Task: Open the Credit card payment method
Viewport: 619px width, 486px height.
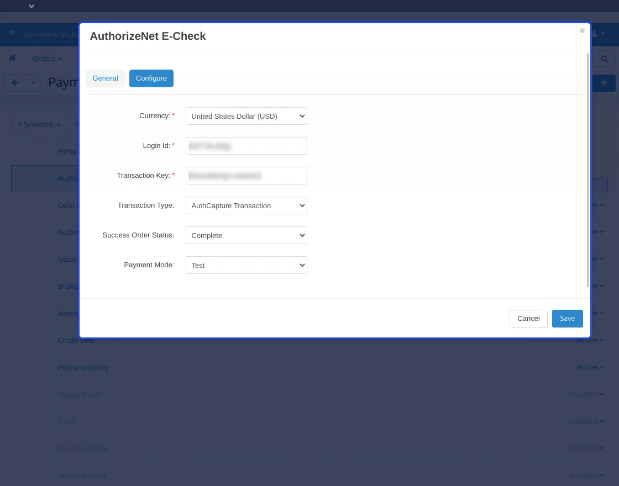Action: [76, 340]
